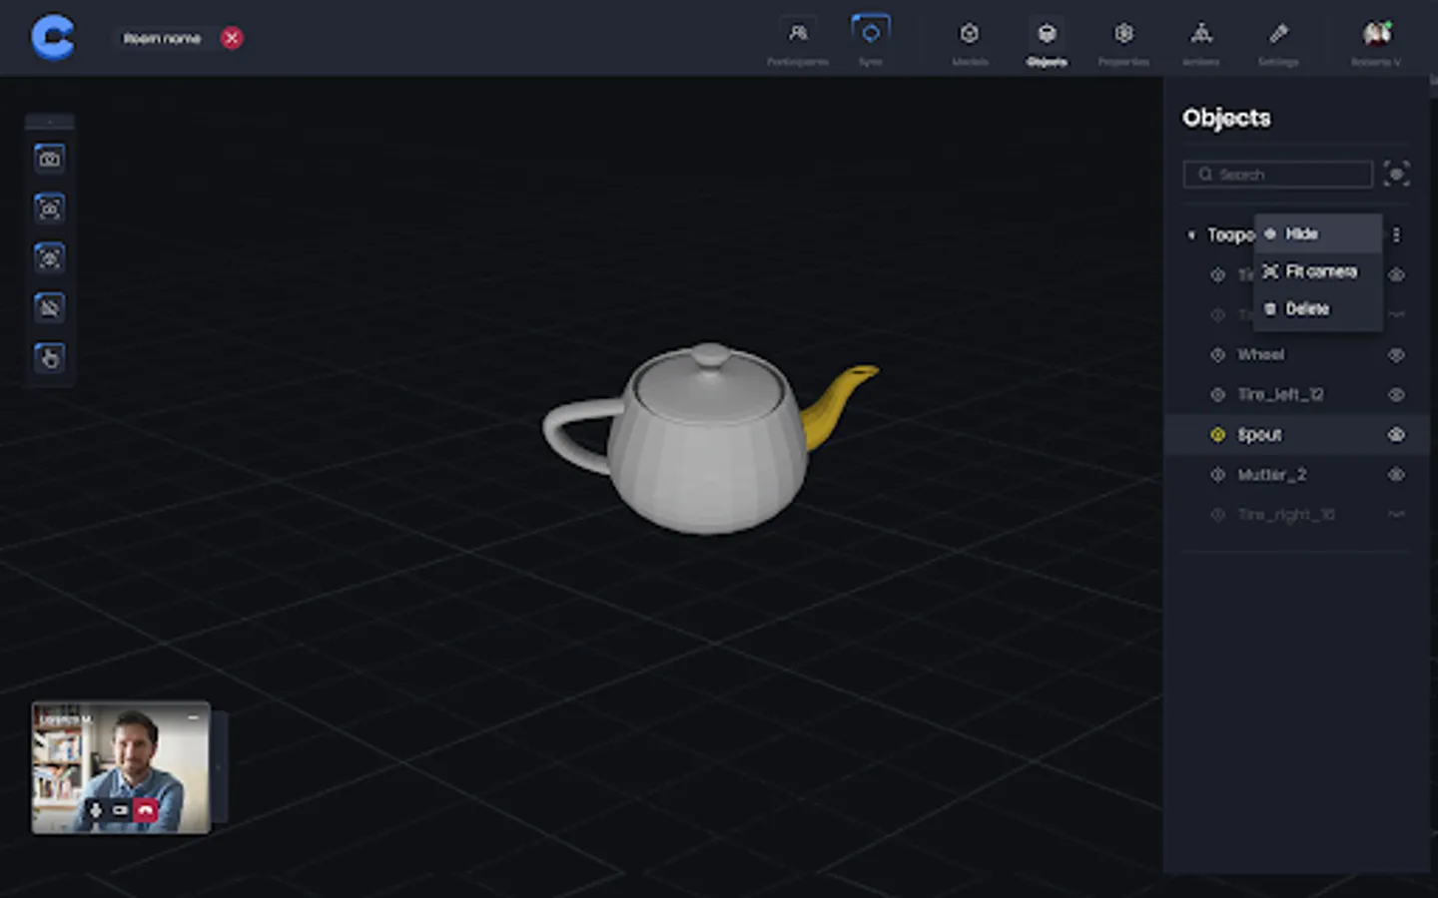The height and width of the screenshot is (898, 1438).
Task: Click the teapot lid in the viewport
Action: tap(710, 382)
